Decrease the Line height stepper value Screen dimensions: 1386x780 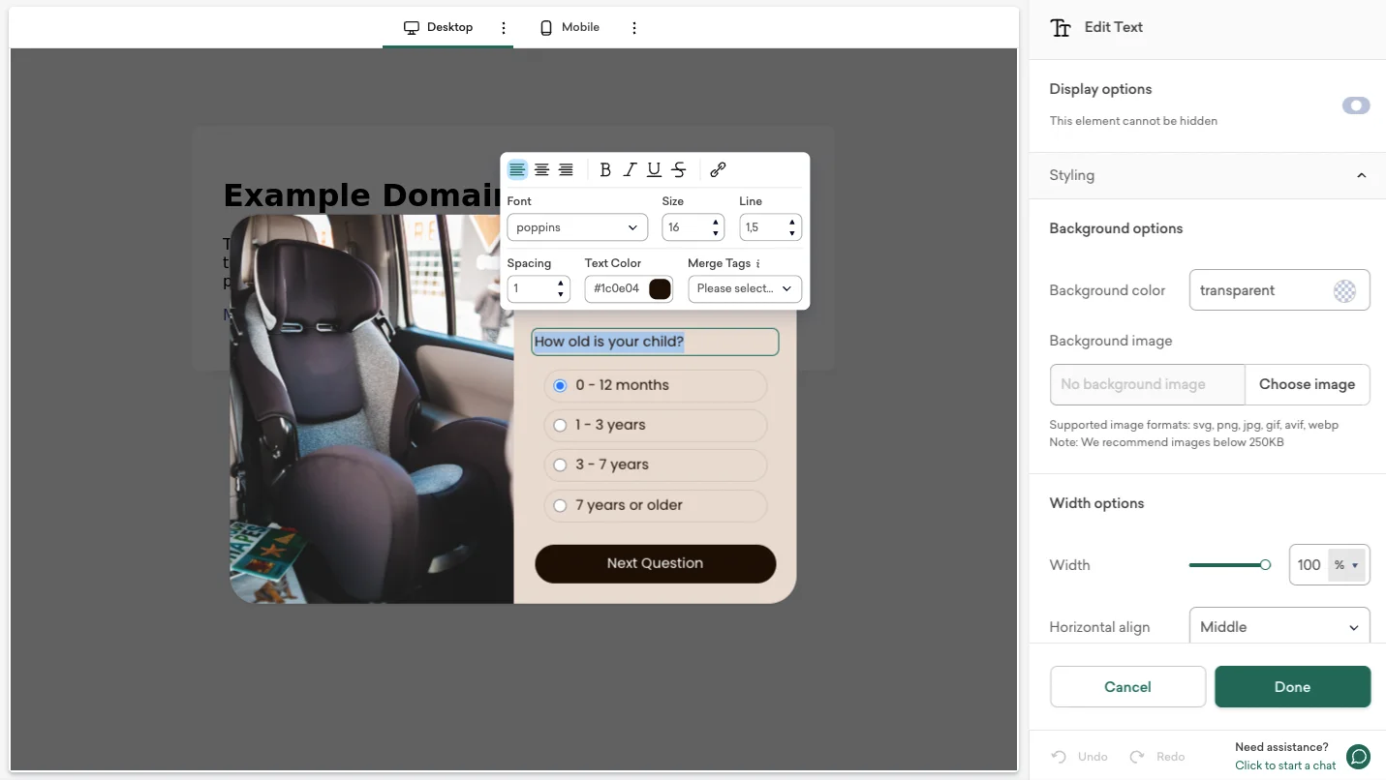[792, 233]
